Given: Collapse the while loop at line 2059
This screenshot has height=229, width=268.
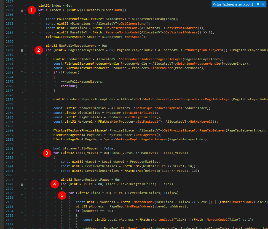Looking at the screenshot, I should pyautogui.click(x=22, y=10).
